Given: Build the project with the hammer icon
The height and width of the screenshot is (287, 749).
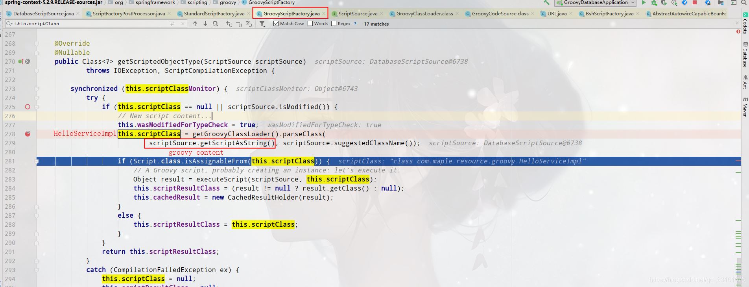Looking at the screenshot, I should point(546,2).
